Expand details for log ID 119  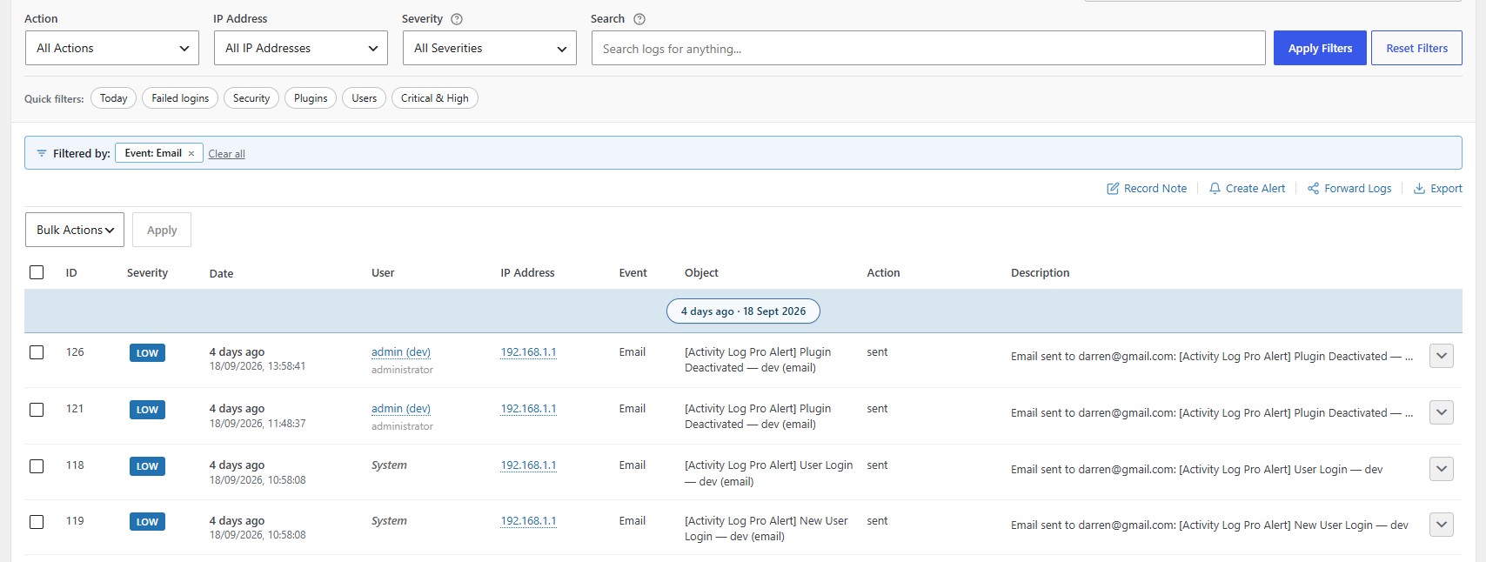pyautogui.click(x=1442, y=525)
